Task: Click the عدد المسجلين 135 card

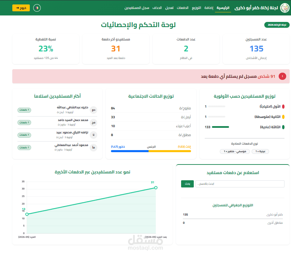Action: 256,49
